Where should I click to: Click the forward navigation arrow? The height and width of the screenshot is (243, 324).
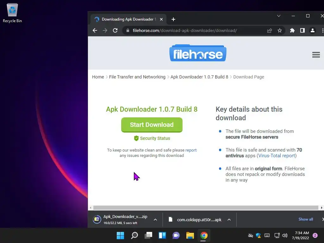click(105, 31)
